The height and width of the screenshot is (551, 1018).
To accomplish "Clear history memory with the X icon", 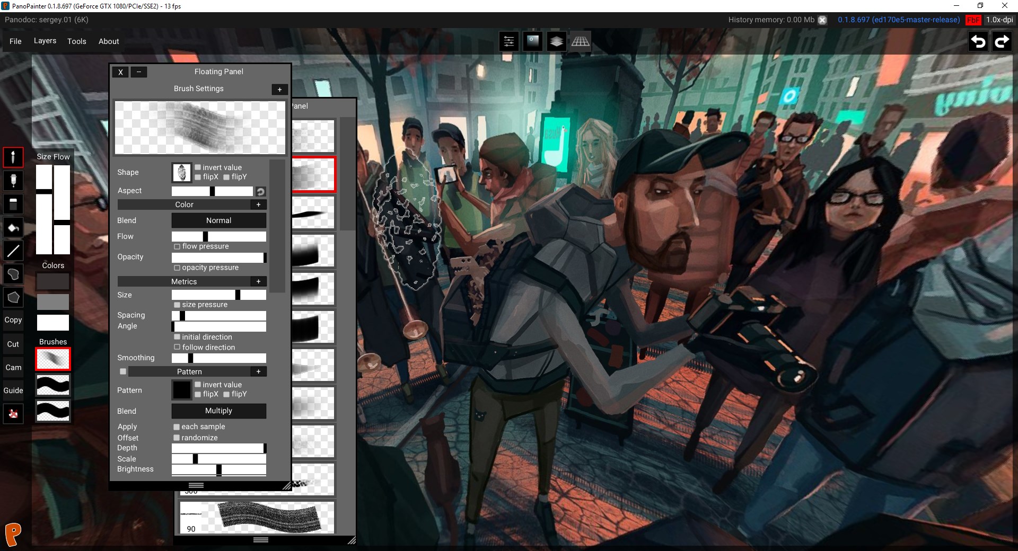I will (x=822, y=20).
